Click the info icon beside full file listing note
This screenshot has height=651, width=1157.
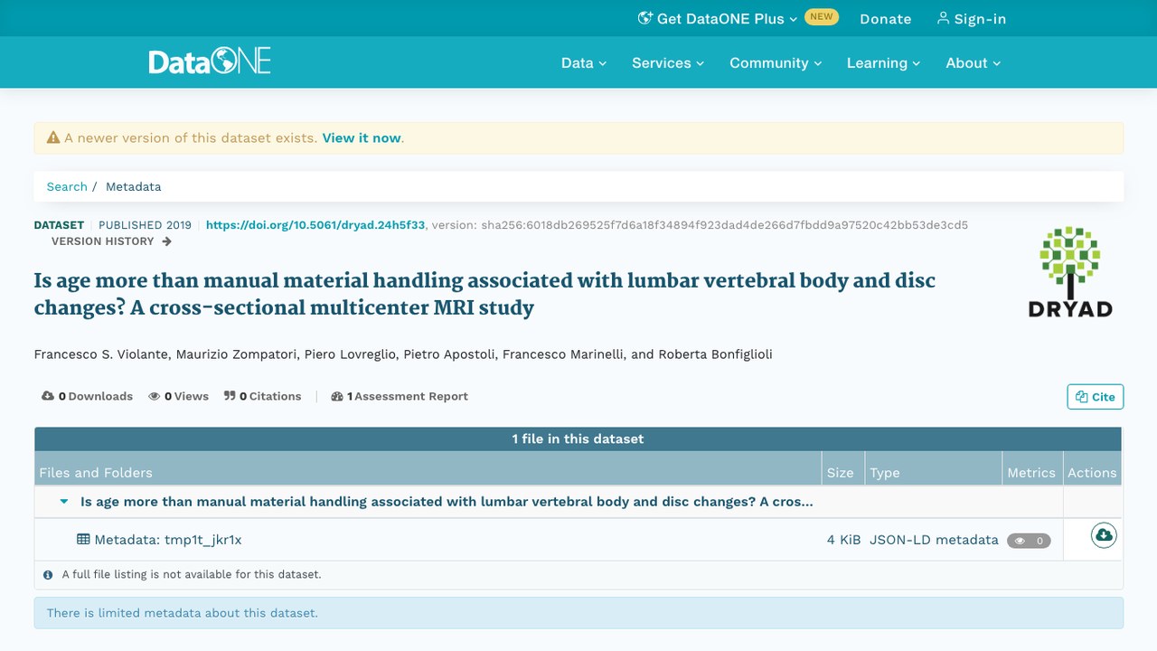coord(49,574)
